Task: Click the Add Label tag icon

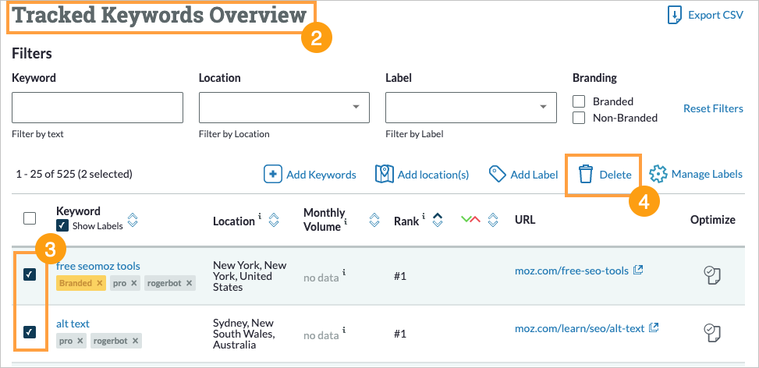Action: click(498, 174)
